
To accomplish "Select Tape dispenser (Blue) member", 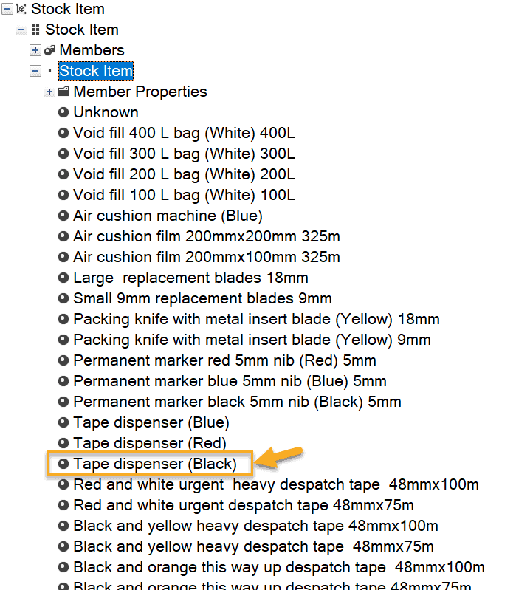I will tap(151, 423).
